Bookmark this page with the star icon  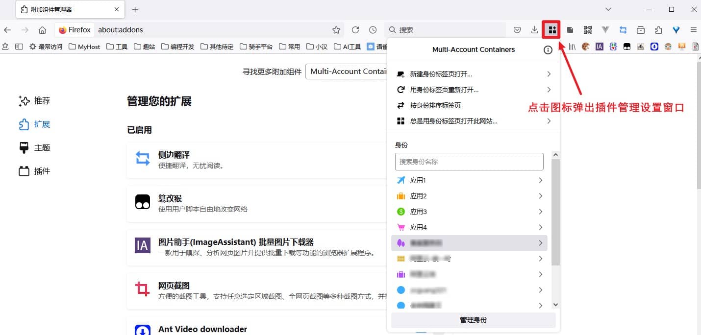[336, 30]
